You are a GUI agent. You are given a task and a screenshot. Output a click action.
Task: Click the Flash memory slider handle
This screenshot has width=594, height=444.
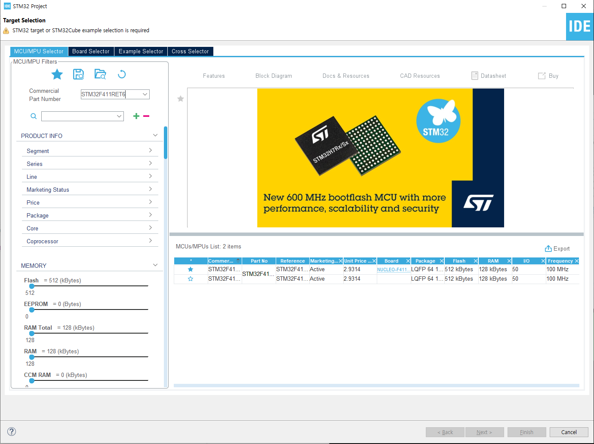pyautogui.click(x=32, y=286)
